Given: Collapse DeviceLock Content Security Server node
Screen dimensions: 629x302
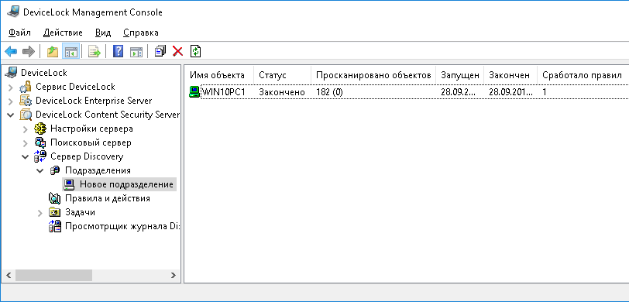Looking at the screenshot, I should 10,115.
